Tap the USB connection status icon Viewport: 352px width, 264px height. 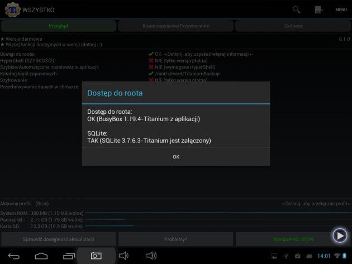coord(286,256)
